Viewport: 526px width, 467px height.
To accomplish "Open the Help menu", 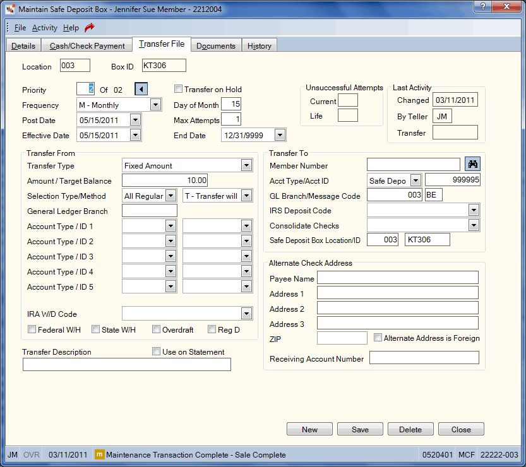I will [x=71, y=28].
